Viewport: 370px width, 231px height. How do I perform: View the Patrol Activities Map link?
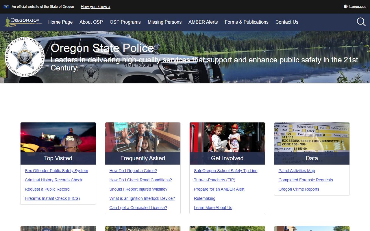(297, 171)
